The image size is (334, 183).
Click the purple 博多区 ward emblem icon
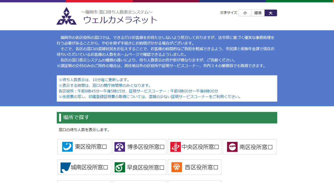click(120, 147)
